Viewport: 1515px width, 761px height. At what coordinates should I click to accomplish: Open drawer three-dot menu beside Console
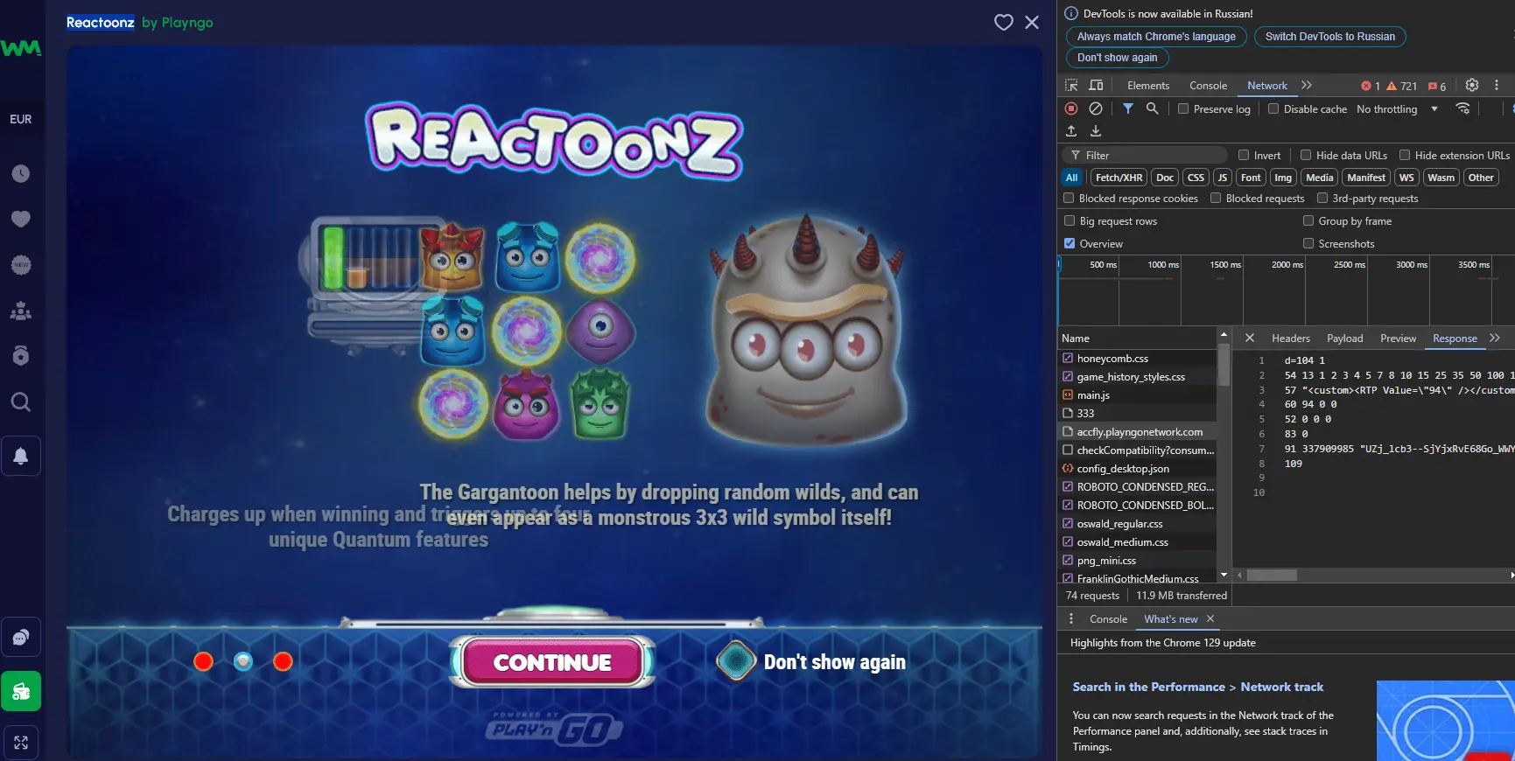pos(1071,619)
